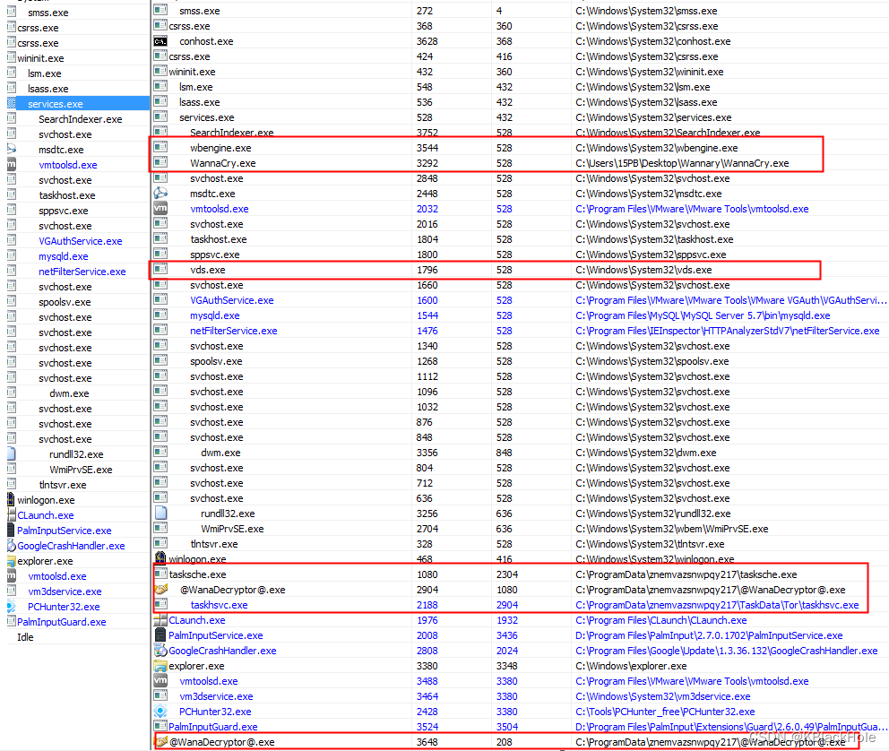Click parent PID 2304 in the taskche.exe row

tap(507, 574)
